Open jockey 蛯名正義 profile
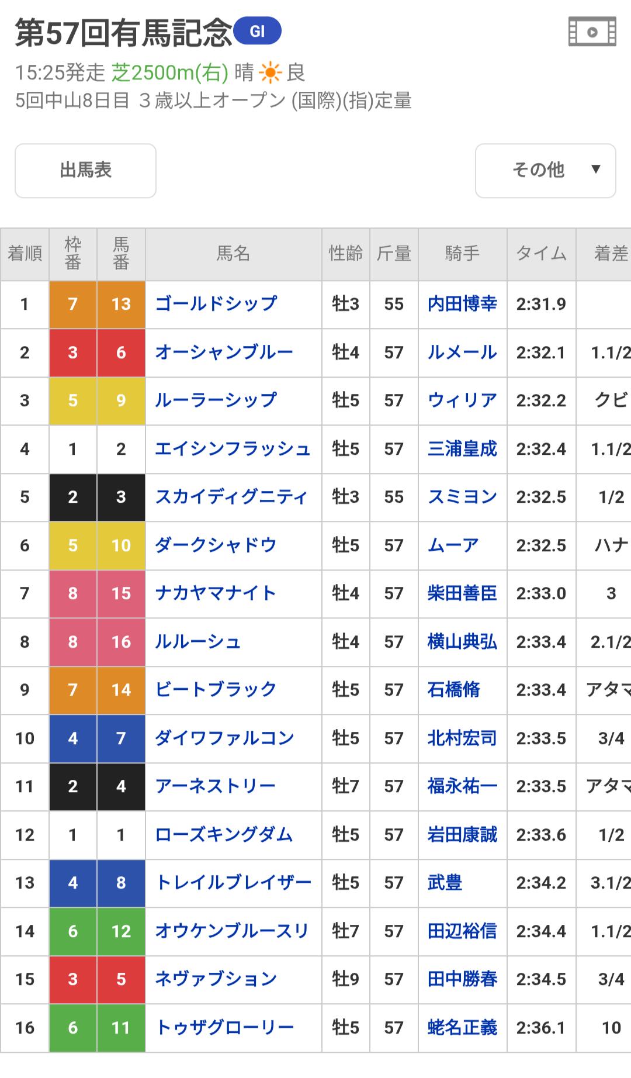 coord(462,1028)
